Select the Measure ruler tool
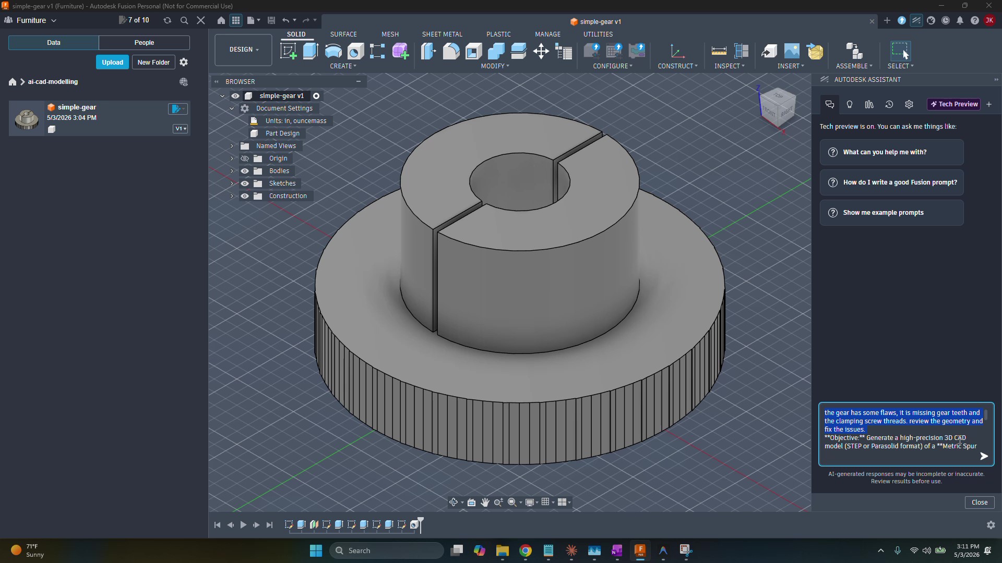This screenshot has width=1002, height=563. coord(719,51)
